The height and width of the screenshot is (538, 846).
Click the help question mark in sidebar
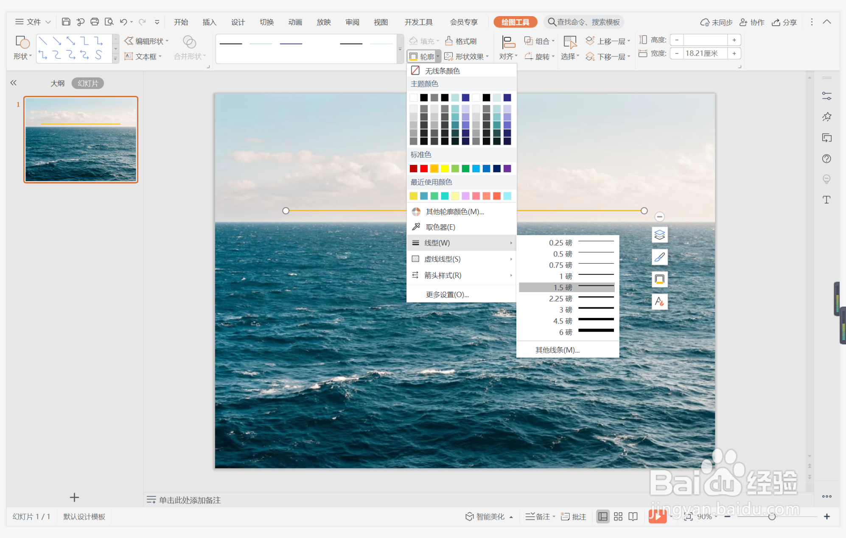click(x=826, y=159)
